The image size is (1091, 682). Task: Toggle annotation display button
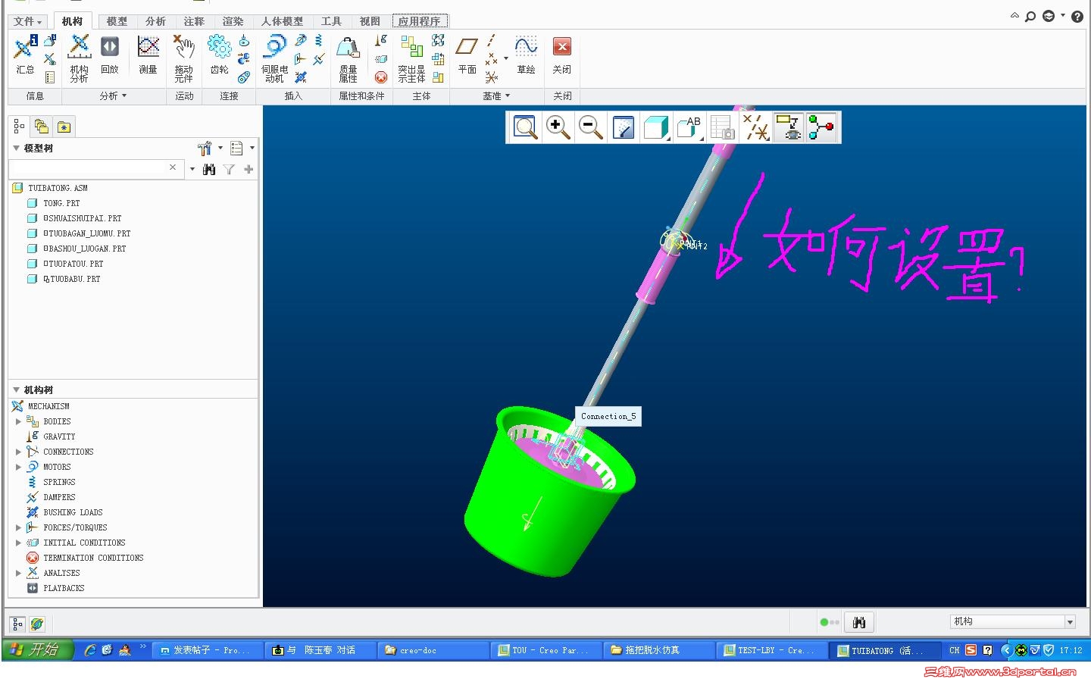788,127
